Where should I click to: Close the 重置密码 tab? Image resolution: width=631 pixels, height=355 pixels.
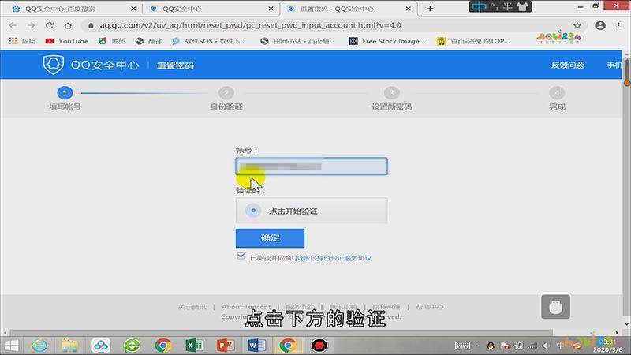pos(409,9)
